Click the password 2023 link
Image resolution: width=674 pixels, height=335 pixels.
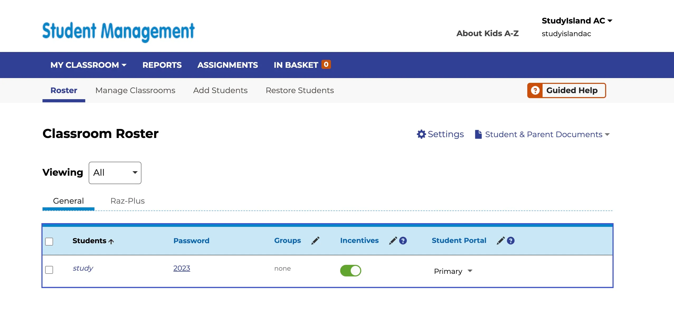tap(182, 268)
